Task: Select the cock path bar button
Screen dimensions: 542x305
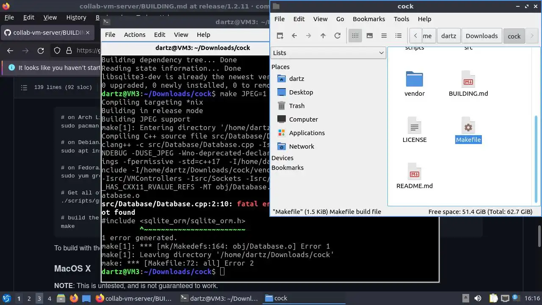Action: click(x=514, y=36)
